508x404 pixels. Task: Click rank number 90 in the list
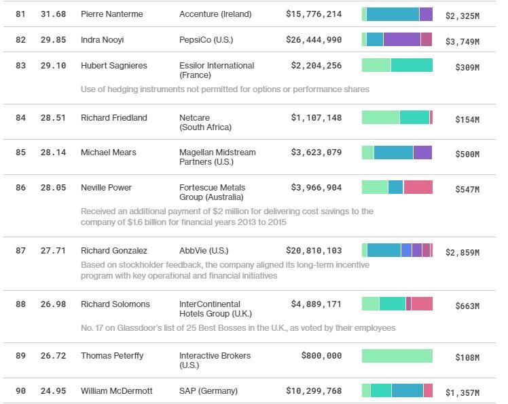pos(20,391)
